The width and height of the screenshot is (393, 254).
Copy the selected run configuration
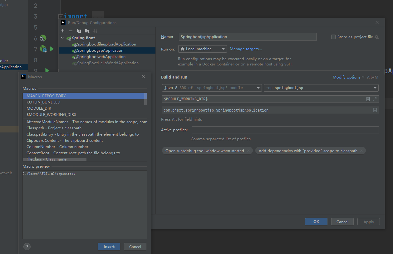[79, 31]
